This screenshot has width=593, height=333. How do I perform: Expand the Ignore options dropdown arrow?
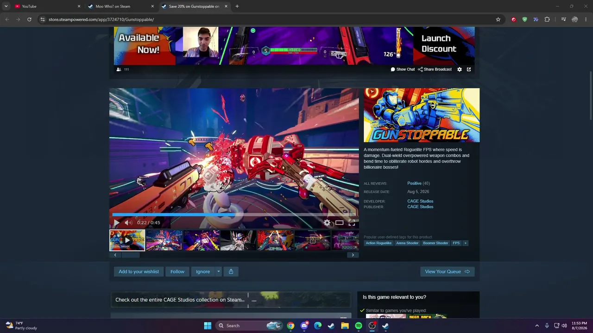click(218, 271)
